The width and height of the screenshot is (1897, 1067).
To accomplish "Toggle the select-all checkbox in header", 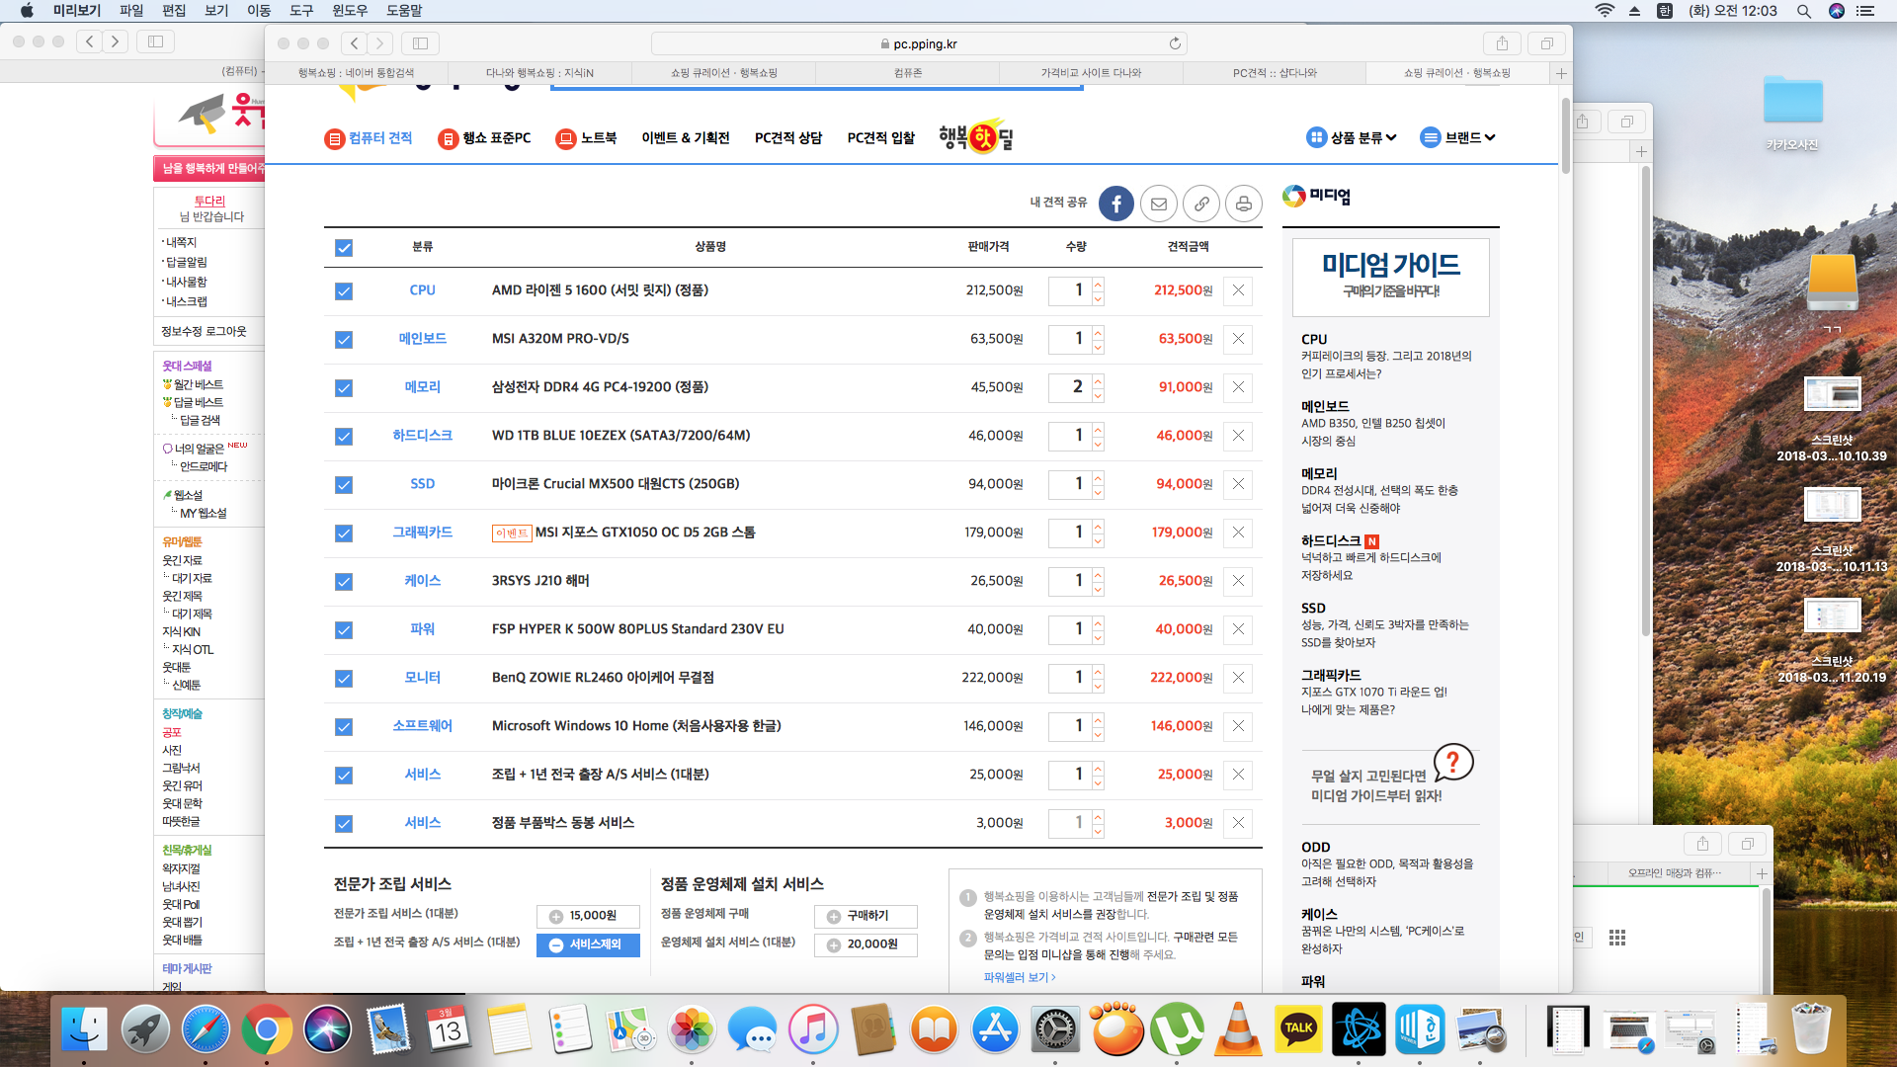I will [344, 248].
